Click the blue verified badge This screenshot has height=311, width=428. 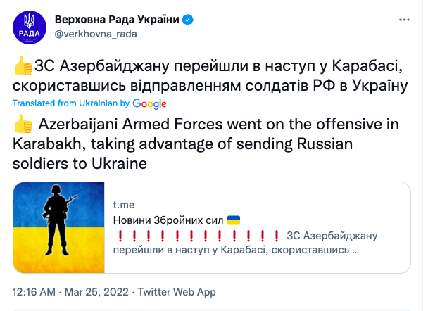(x=187, y=20)
